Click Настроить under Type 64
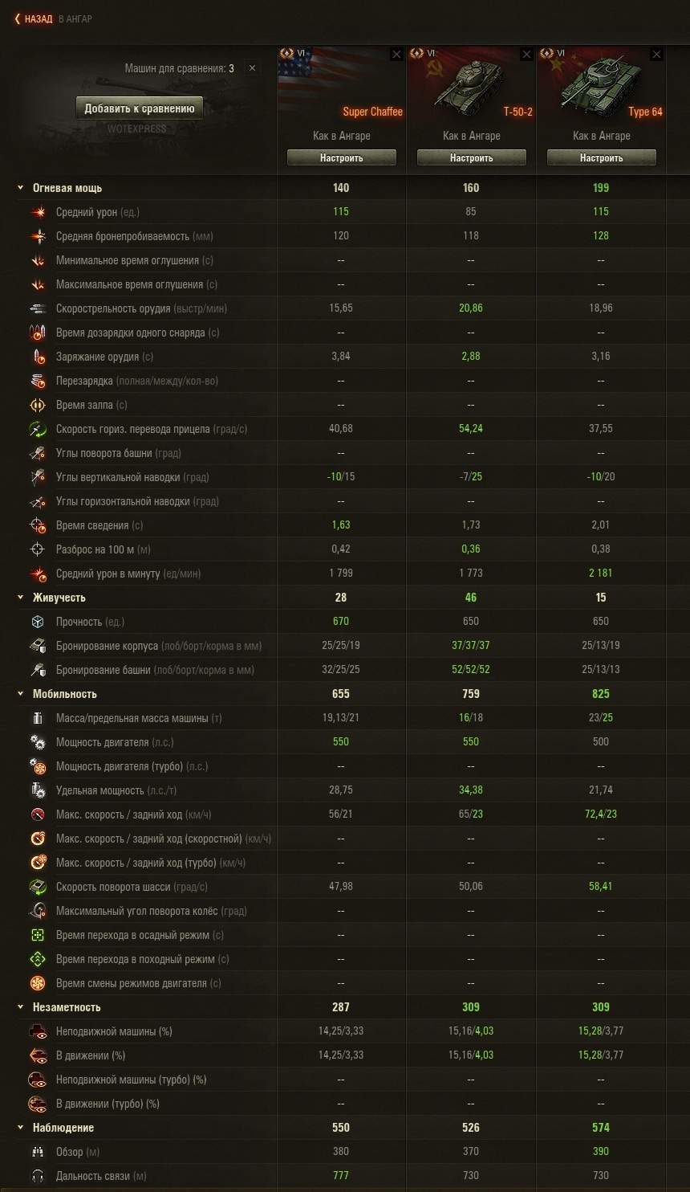Viewport: 690px width, 1192px height. coord(602,158)
